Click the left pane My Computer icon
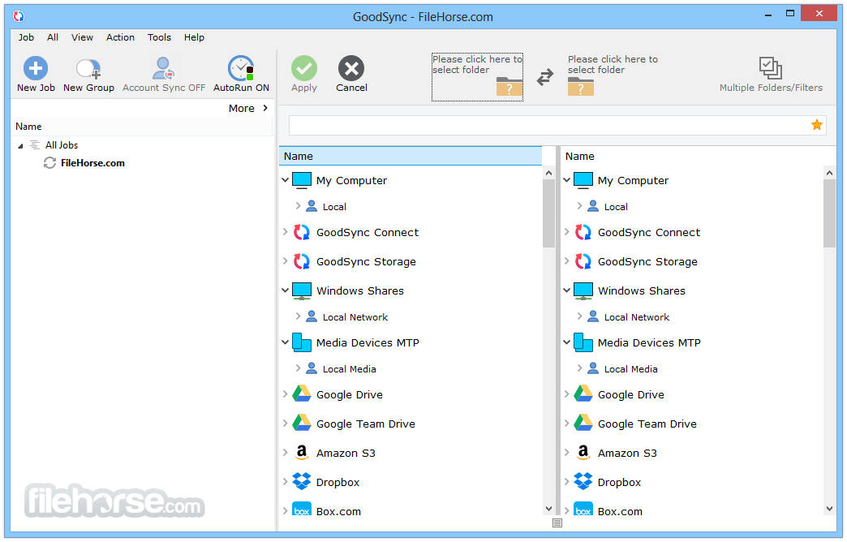 (302, 180)
